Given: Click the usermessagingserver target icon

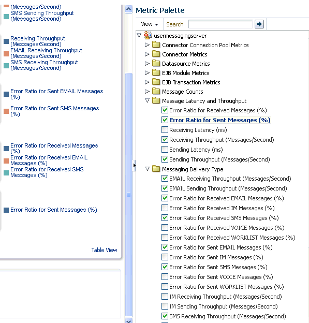Looking at the screenshot, I should tap(148, 35).
